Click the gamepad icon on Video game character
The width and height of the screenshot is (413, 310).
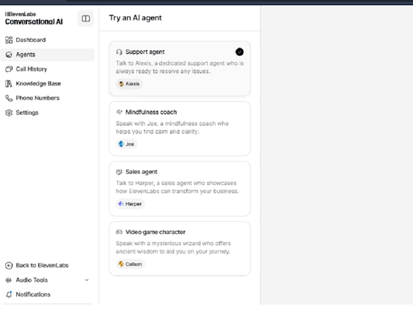(x=119, y=232)
